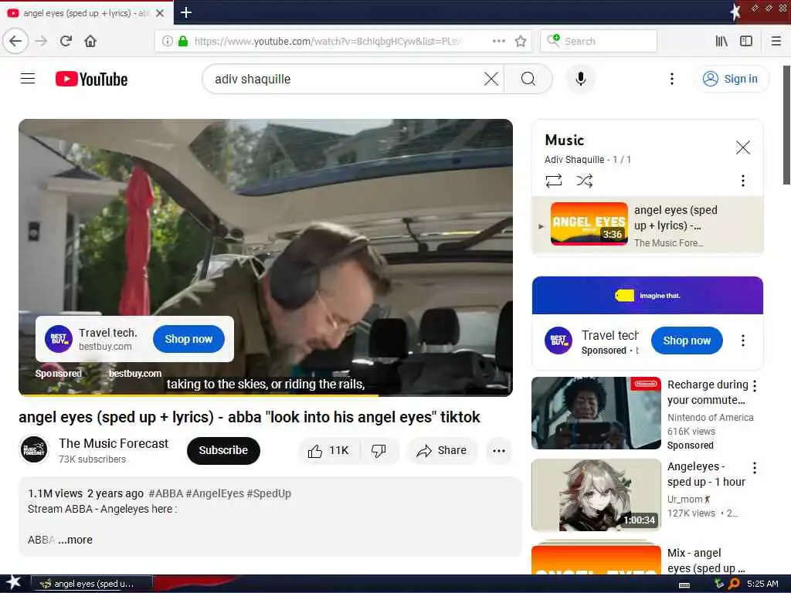Subscribe to The Music Forecast
The height and width of the screenshot is (593, 791).
tap(223, 450)
